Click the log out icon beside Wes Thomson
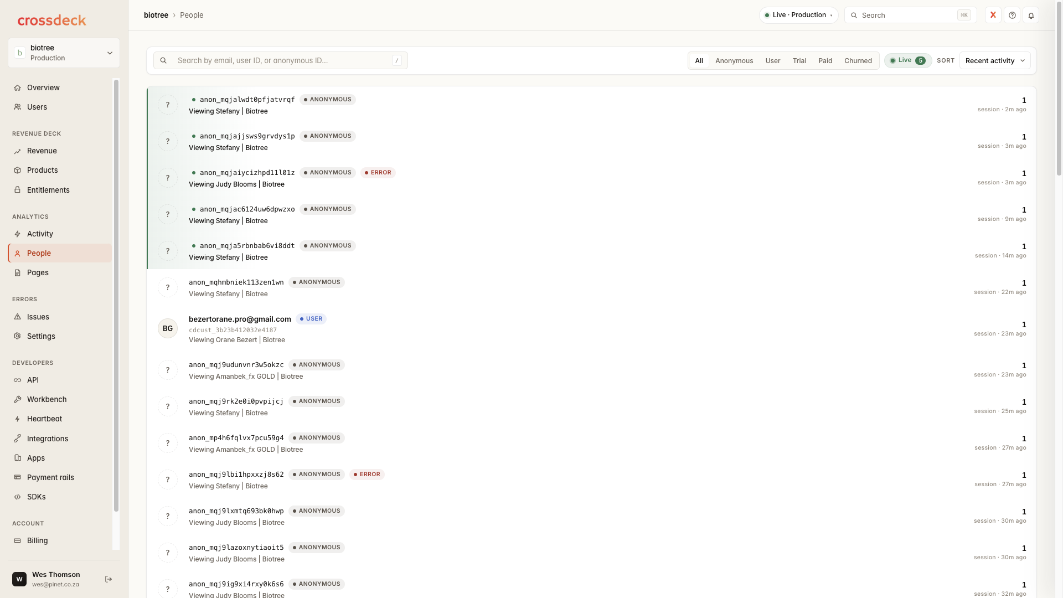1063x598 pixels. (x=109, y=579)
